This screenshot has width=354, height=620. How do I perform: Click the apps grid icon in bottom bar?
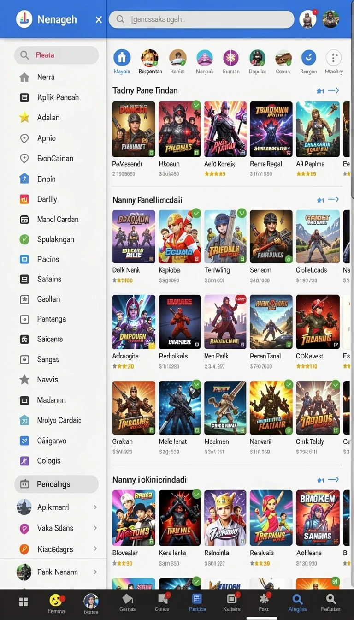24,602
